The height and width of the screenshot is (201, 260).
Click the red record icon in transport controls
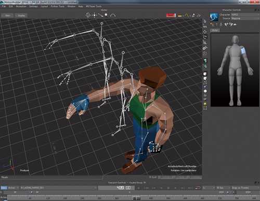tap(197, 188)
